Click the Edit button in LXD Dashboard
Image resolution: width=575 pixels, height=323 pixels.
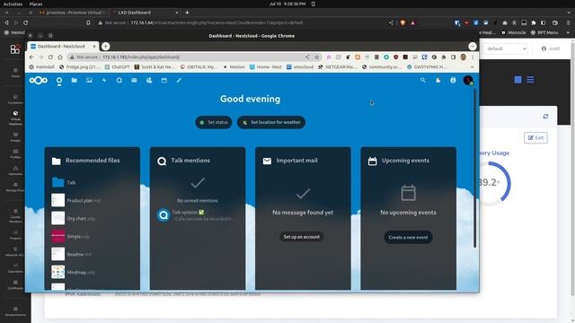tap(535, 137)
